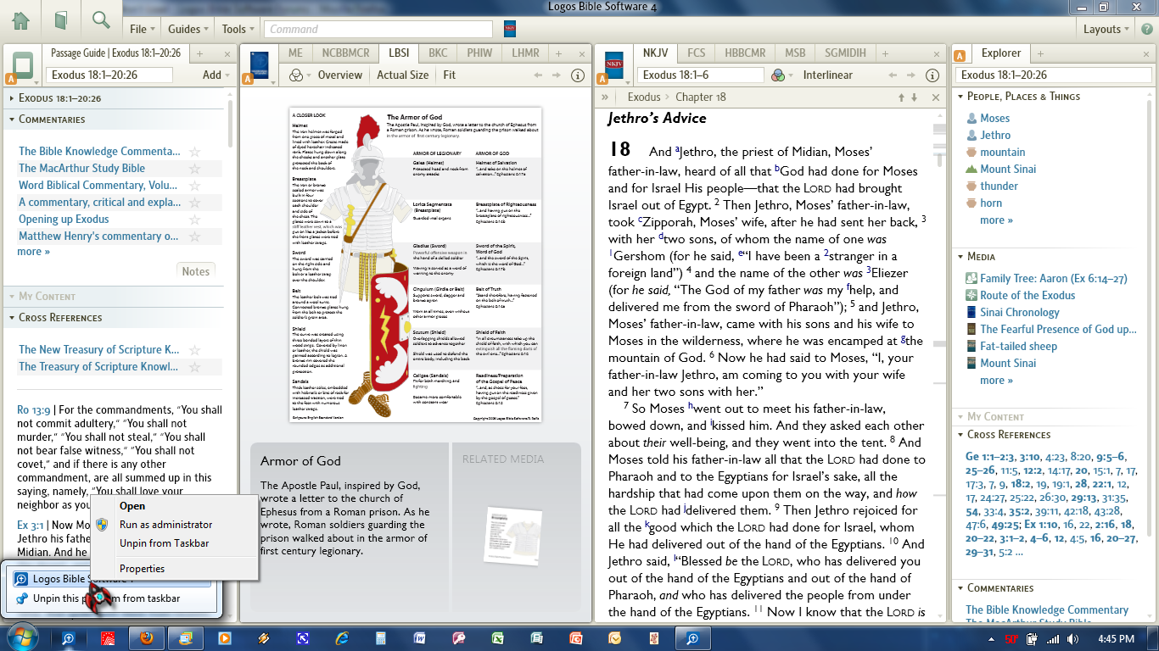Open Firefox from the taskbar

146,638
